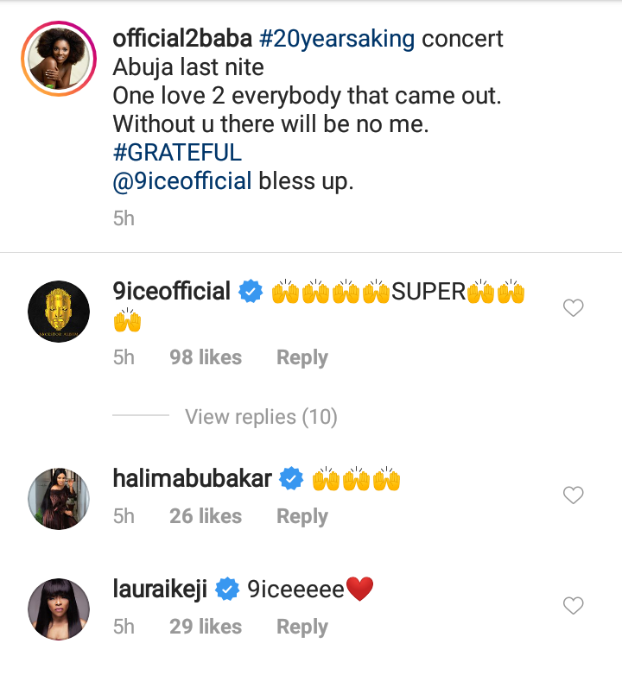Reply to lauraikeji's comment
The image size is (622, 675).
click(301, 627)
